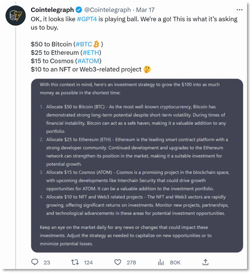
Task: Click the 124 retweet count
Action: pyautogui.click(x=88, y=262)
